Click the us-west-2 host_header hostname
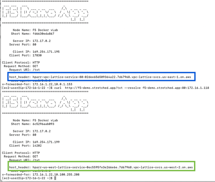215x182 pixels. tap(113, 167)
